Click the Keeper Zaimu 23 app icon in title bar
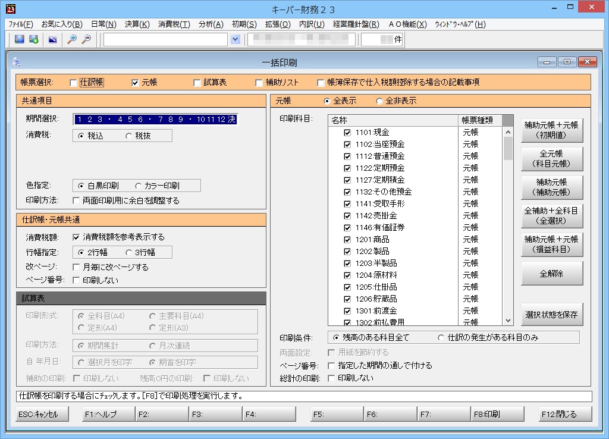 pyautogui.click(x=11, y=8)
